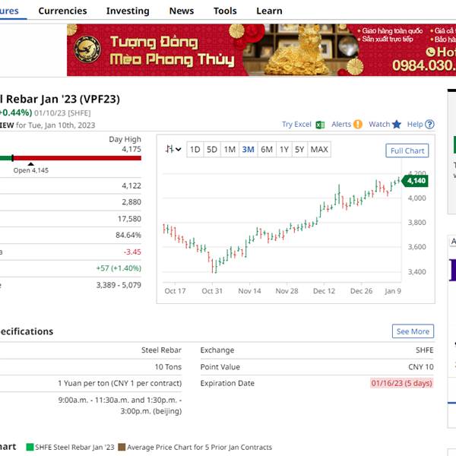Click the Full Chart button
Screen dimensions: 456x456
click(407, 150)
